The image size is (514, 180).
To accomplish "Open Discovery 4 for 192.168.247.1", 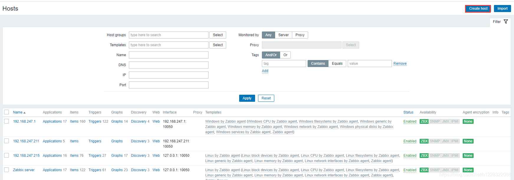I will click(x=139, y=121).
